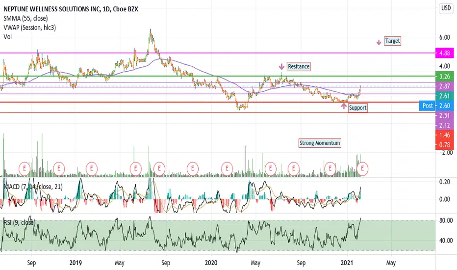Open the most recent earnings E marker
The image size is (457, 270).
[362, 168]
